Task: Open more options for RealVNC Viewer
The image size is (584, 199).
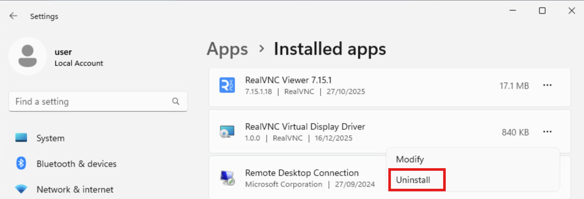Action: 547,85
